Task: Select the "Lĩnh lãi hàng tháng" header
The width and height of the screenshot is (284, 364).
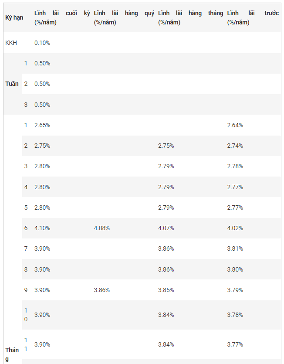Action: click(190, 18)
